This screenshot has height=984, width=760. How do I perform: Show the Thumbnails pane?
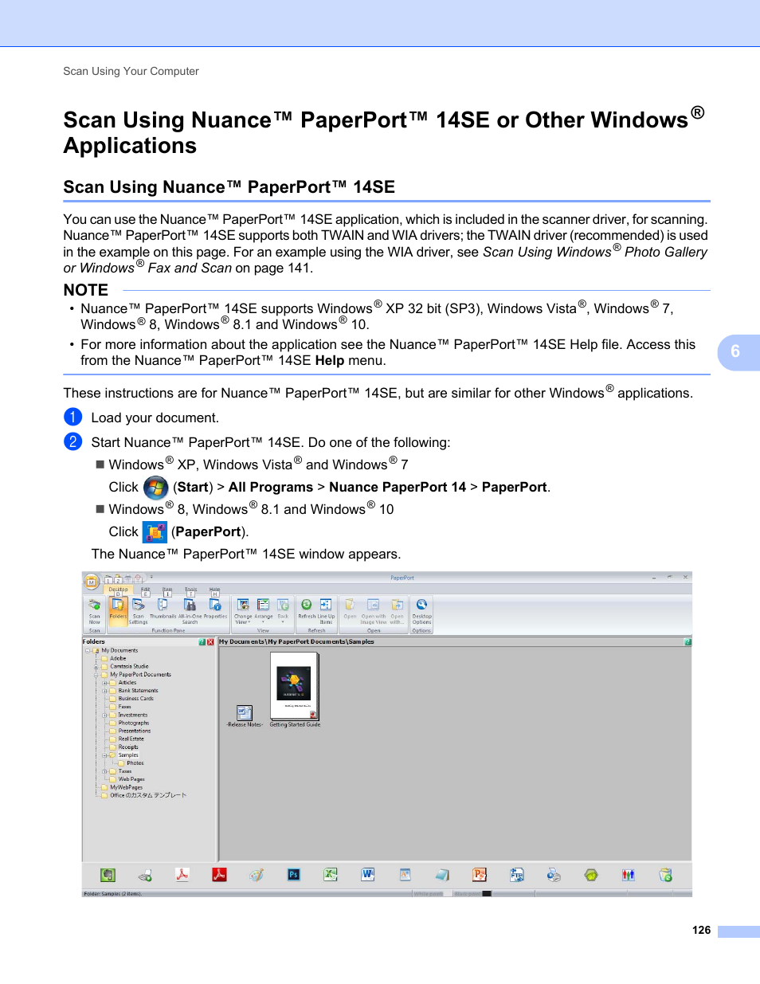(163, 610)
